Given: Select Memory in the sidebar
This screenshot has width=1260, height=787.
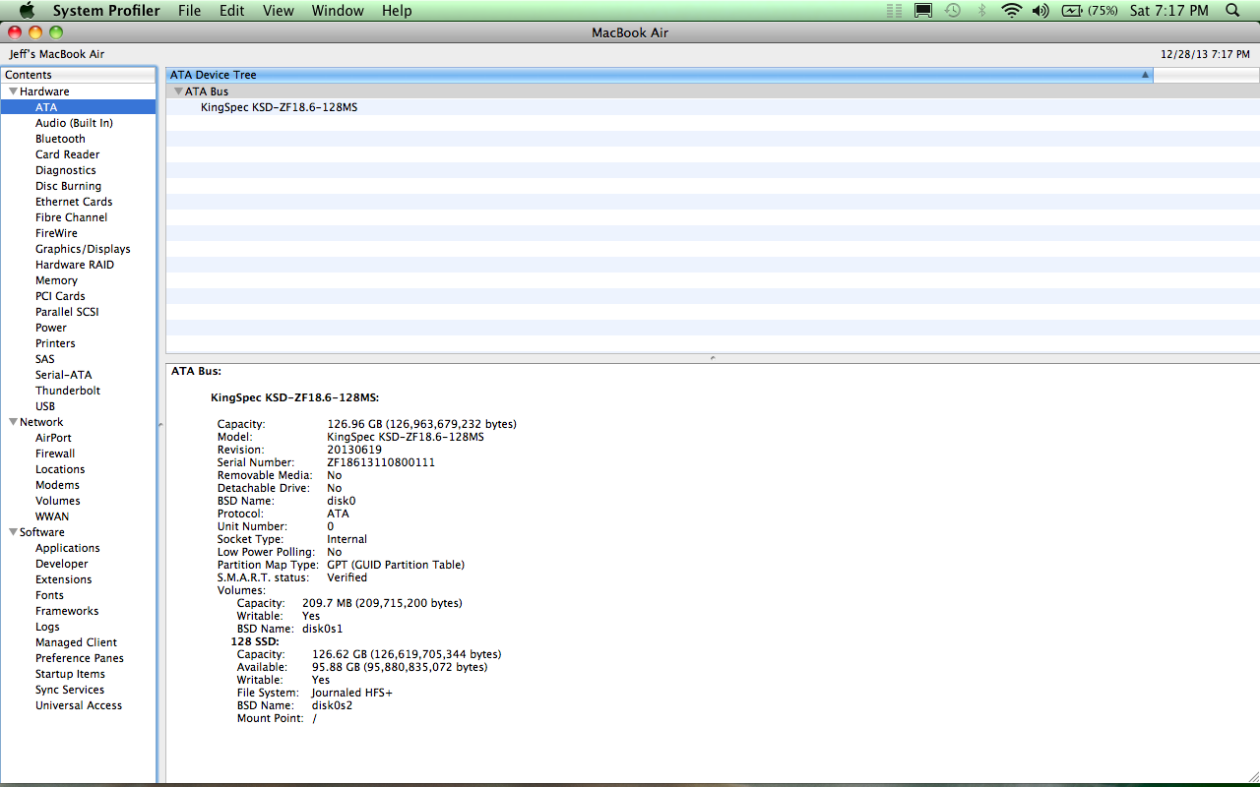Looking at the screenshot, I should click(x=56, y=280).
